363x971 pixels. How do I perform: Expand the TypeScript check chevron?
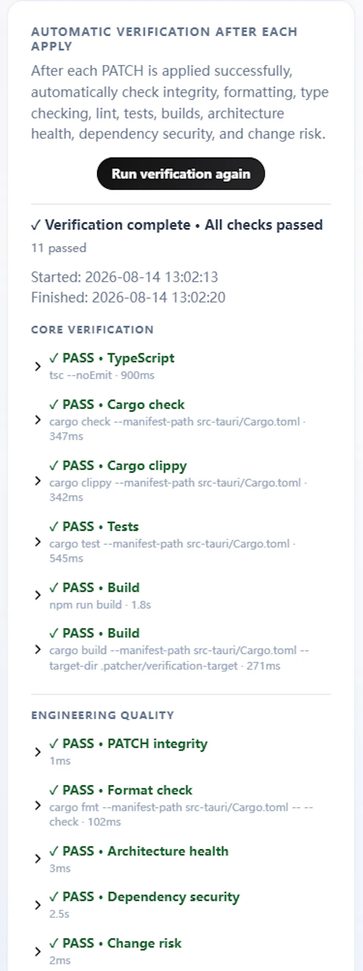38,366
